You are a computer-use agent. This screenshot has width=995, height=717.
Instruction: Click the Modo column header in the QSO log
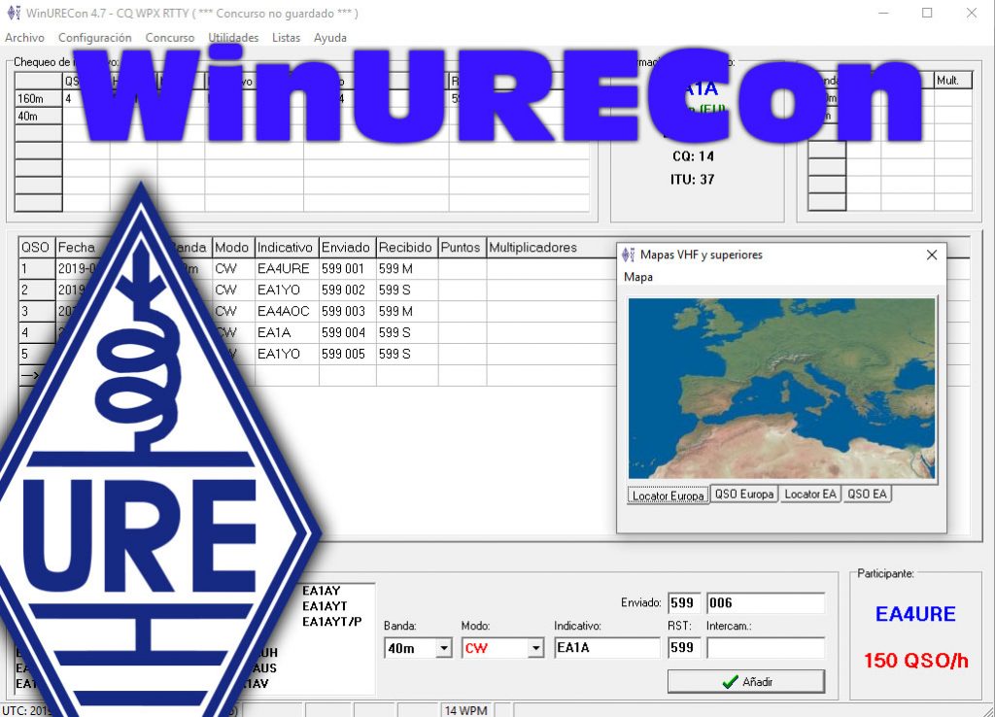(233, 248)
